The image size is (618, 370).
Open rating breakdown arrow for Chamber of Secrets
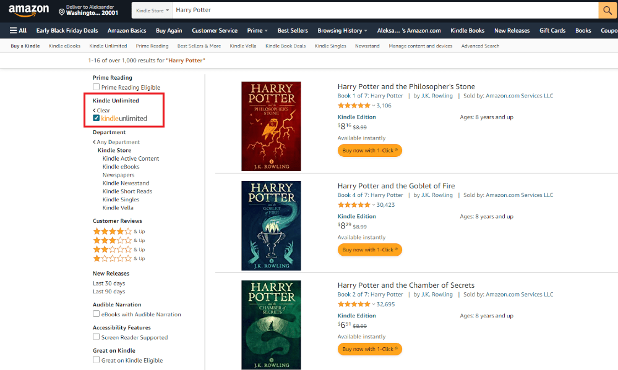click(x=373, y=305)
